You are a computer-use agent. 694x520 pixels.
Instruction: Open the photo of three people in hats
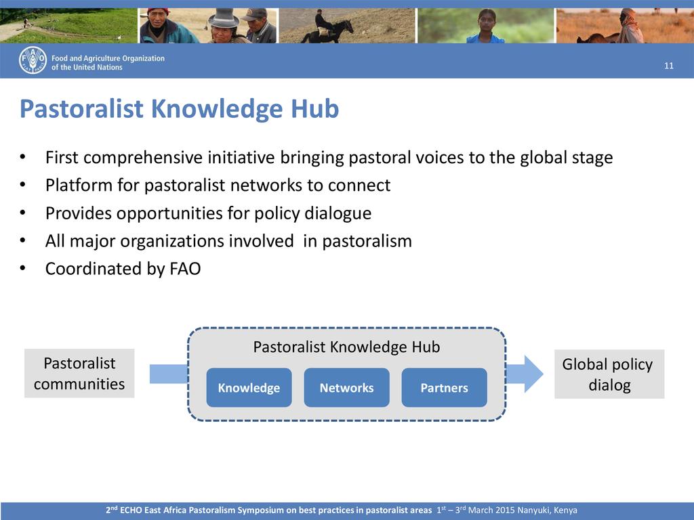coord(207,26)
